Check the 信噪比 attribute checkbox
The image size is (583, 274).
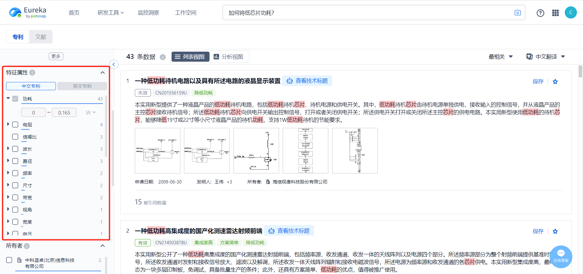pyautogui.click(x=15, y=137)
